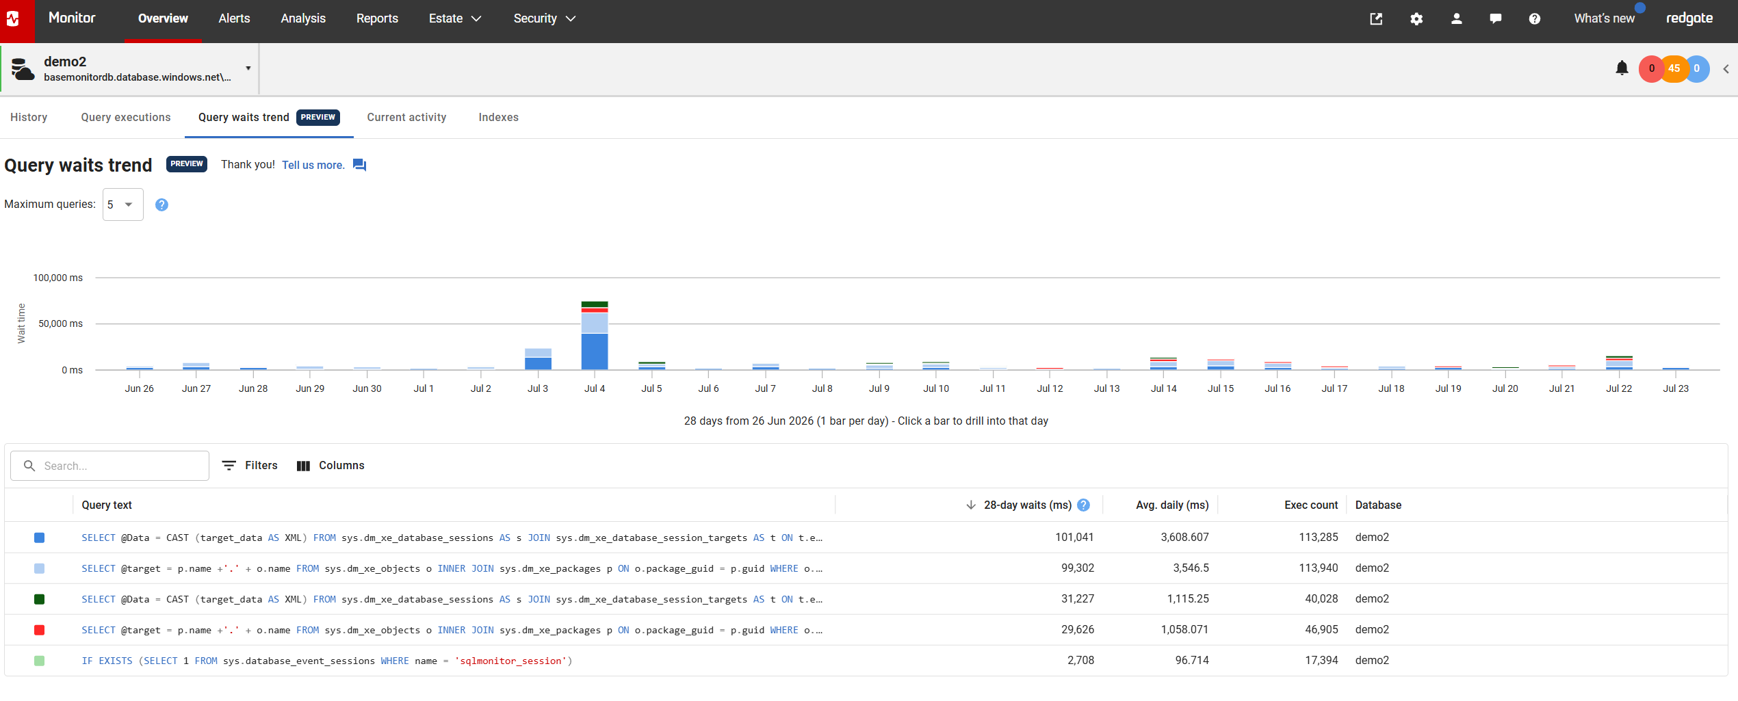
Task: Click the query text with 46,905 executions
Action: pos(452,630)
